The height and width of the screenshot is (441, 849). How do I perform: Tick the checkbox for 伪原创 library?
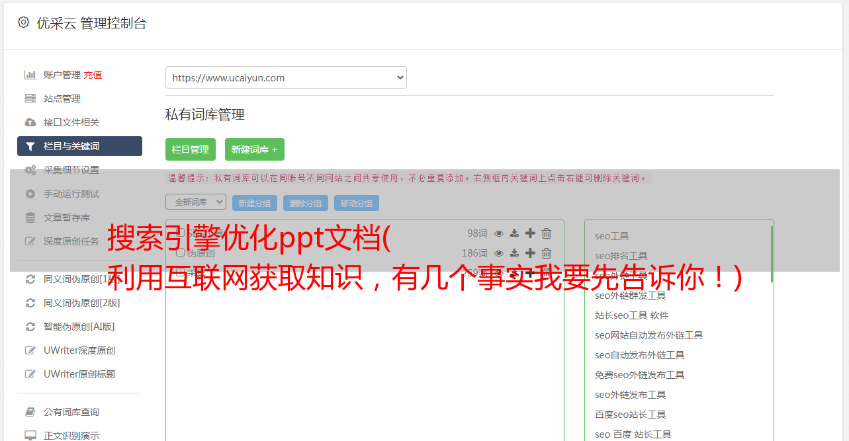180,253
